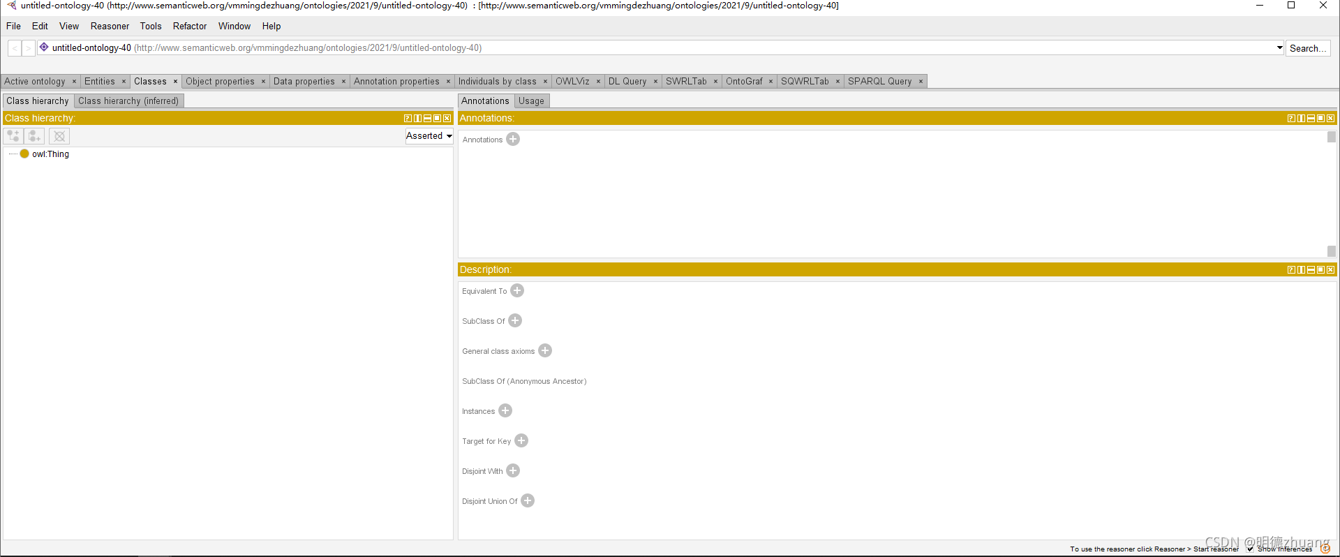Click the Search... button
Screen dimensions: 1340x557
coord(1308,48)
